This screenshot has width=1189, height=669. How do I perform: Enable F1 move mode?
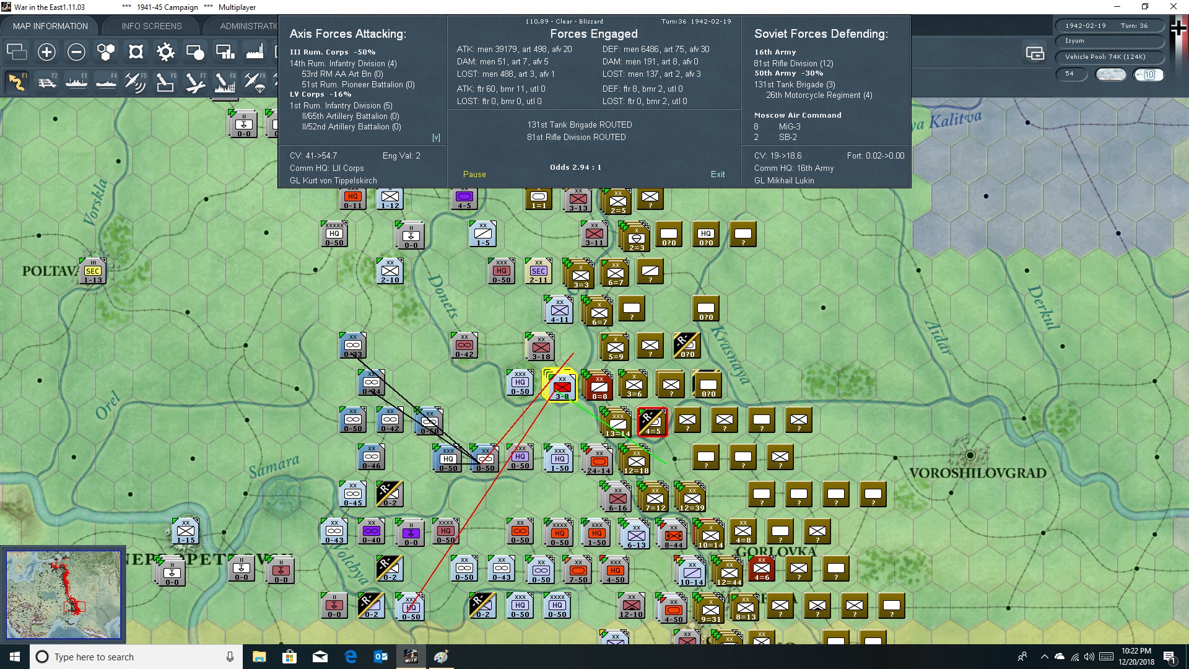click(17, 82)
